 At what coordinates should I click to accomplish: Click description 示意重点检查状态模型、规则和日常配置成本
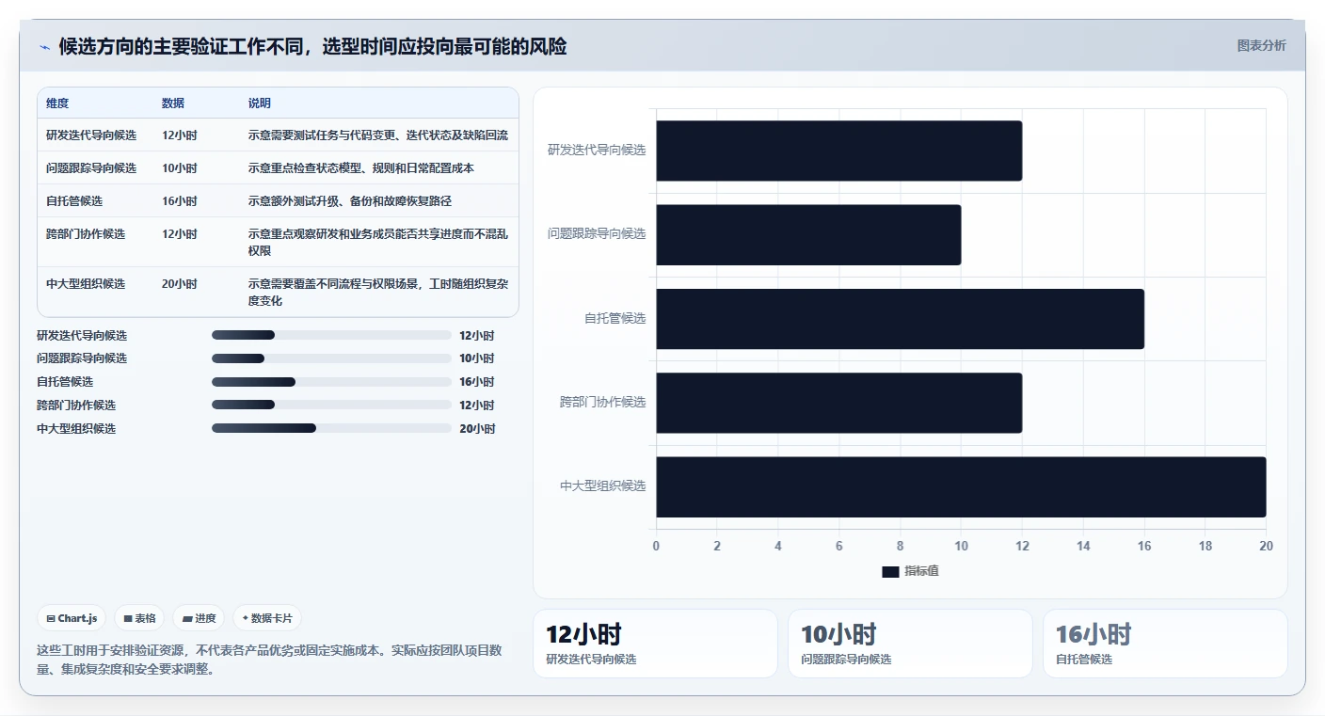pyautogui.click(x=361, y=168)
